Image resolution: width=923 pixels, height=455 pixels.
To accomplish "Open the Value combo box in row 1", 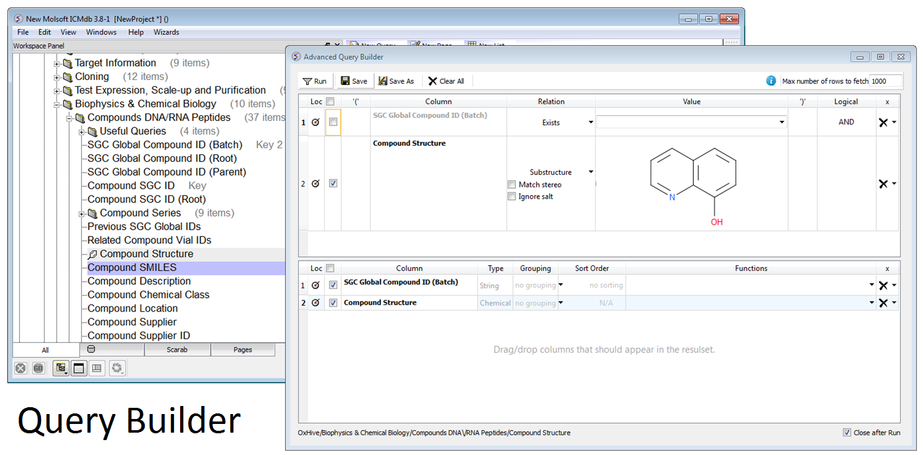I will pyautogui.click(x=782, y=122).
